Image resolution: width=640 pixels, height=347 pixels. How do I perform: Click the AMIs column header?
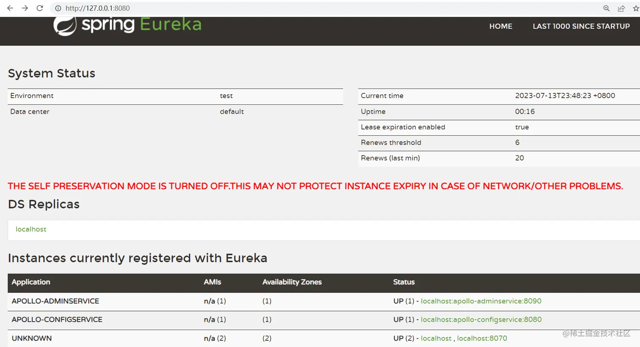[x=212, y=282]
